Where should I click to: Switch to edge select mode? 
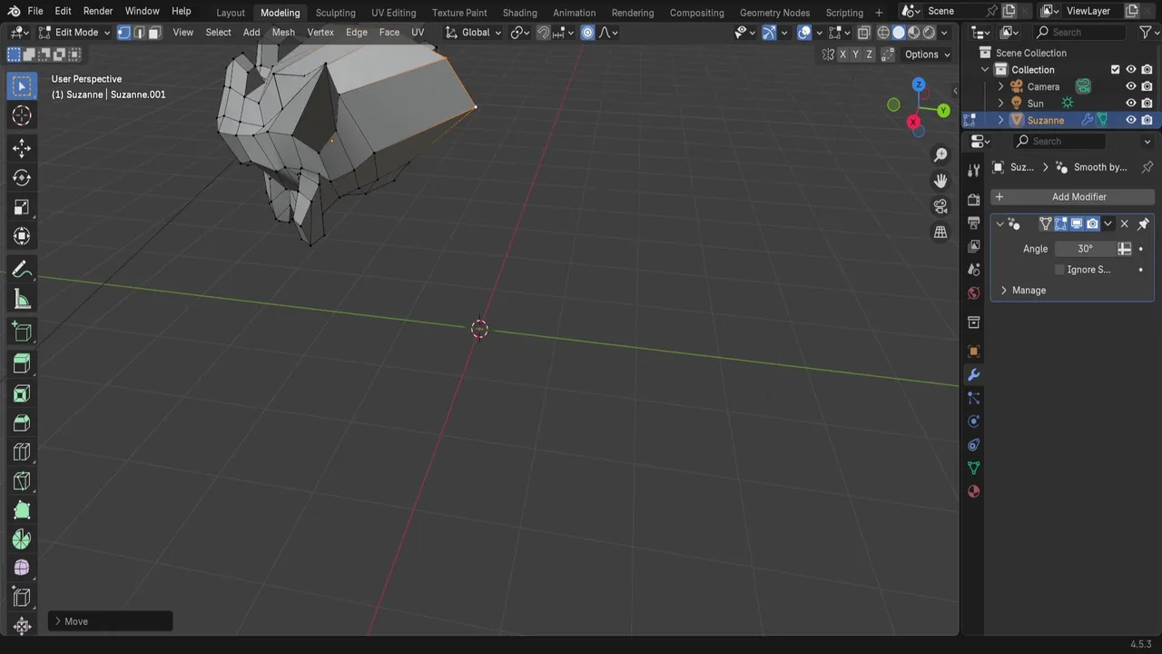click(139, 32)
